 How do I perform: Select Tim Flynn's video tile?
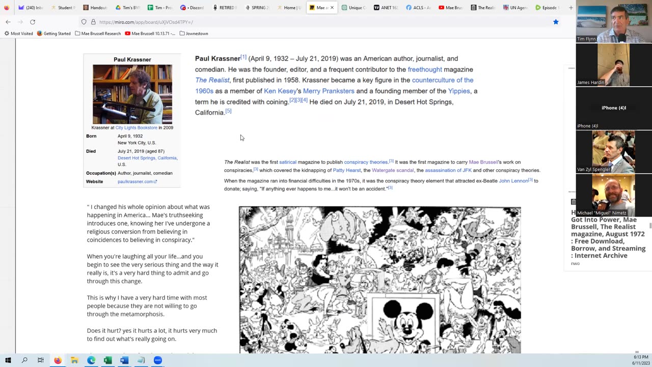(614, 21)
